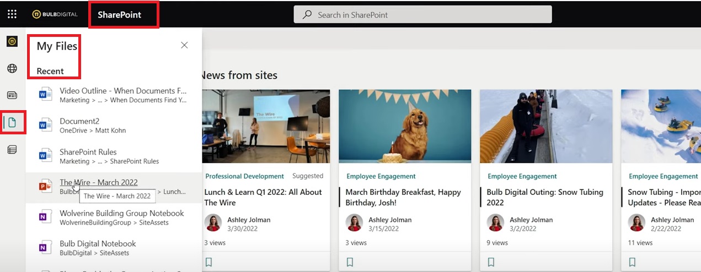Click date 3/2/2022 on Outing card
701x272 pixels.
pyautogui.click(x=523, y=229)
